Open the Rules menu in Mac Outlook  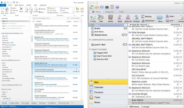(170, 16)
